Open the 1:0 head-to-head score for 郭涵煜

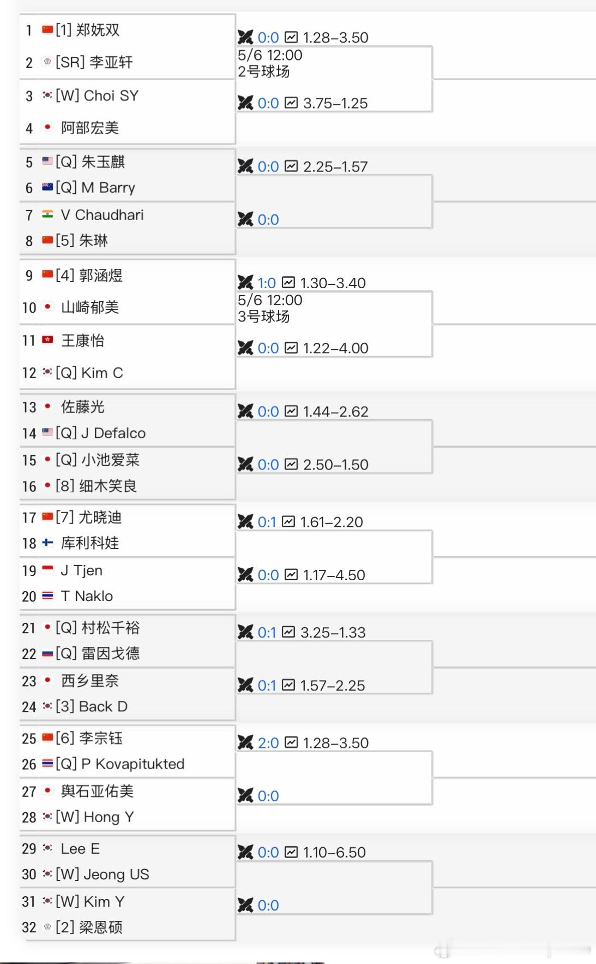click(267, 283)
